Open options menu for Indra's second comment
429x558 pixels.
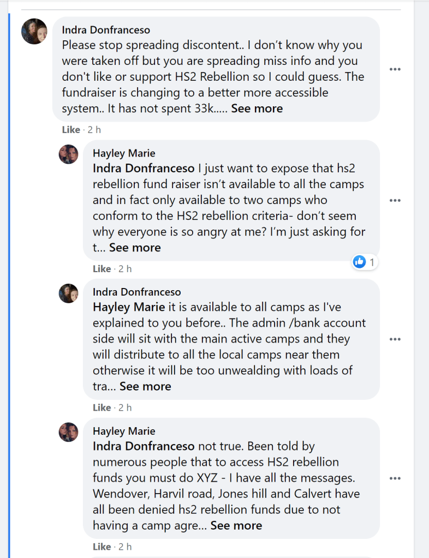coord(395,339)
